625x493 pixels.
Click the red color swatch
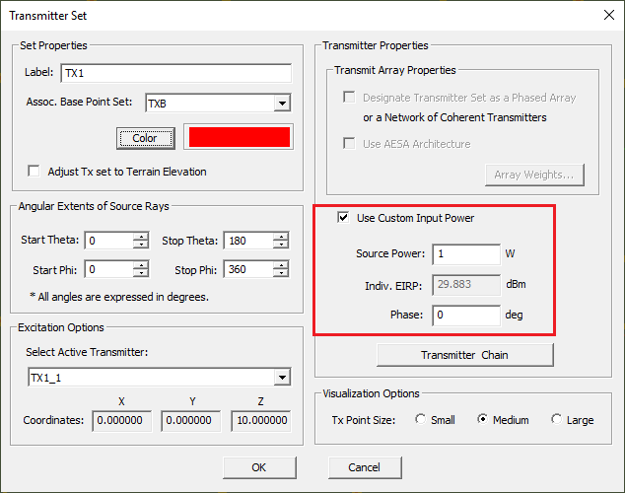tap(237, 137)
